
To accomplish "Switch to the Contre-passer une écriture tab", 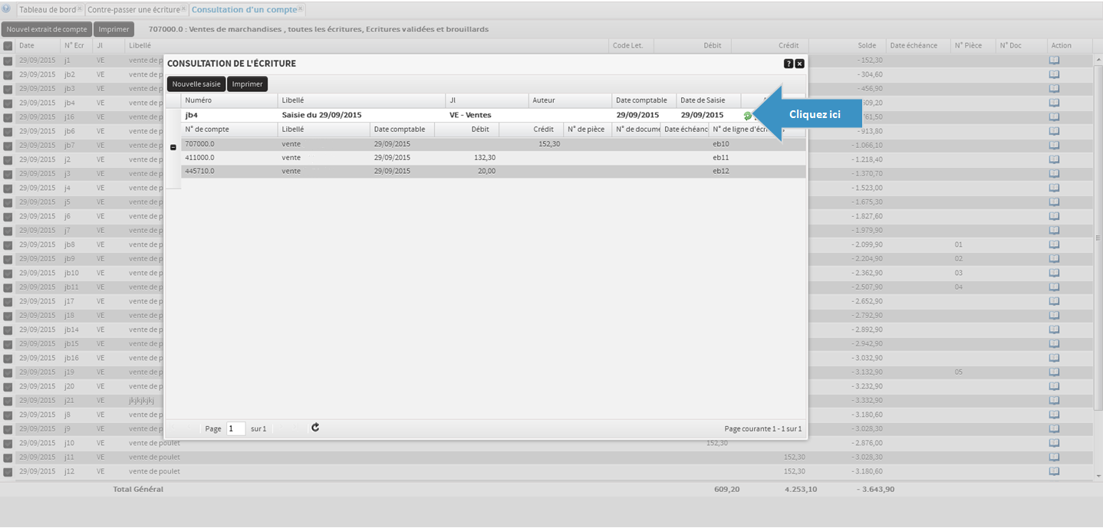I will [x=133, y=10].
